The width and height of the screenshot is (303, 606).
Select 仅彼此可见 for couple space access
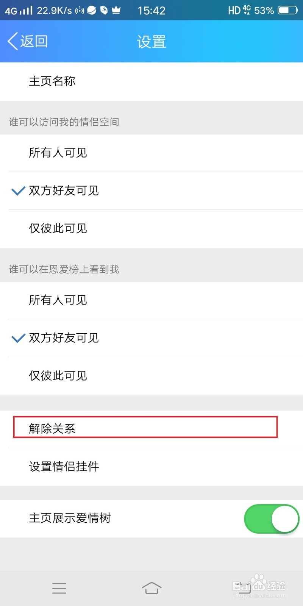pos(151,229)
